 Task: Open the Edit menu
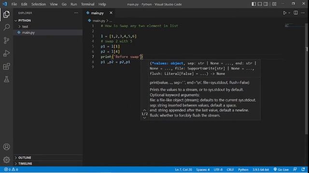pos(24,4)
